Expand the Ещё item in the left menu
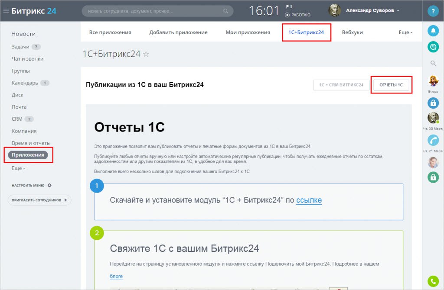The height and width of the screenshot is (290, 444). point(18,168)
